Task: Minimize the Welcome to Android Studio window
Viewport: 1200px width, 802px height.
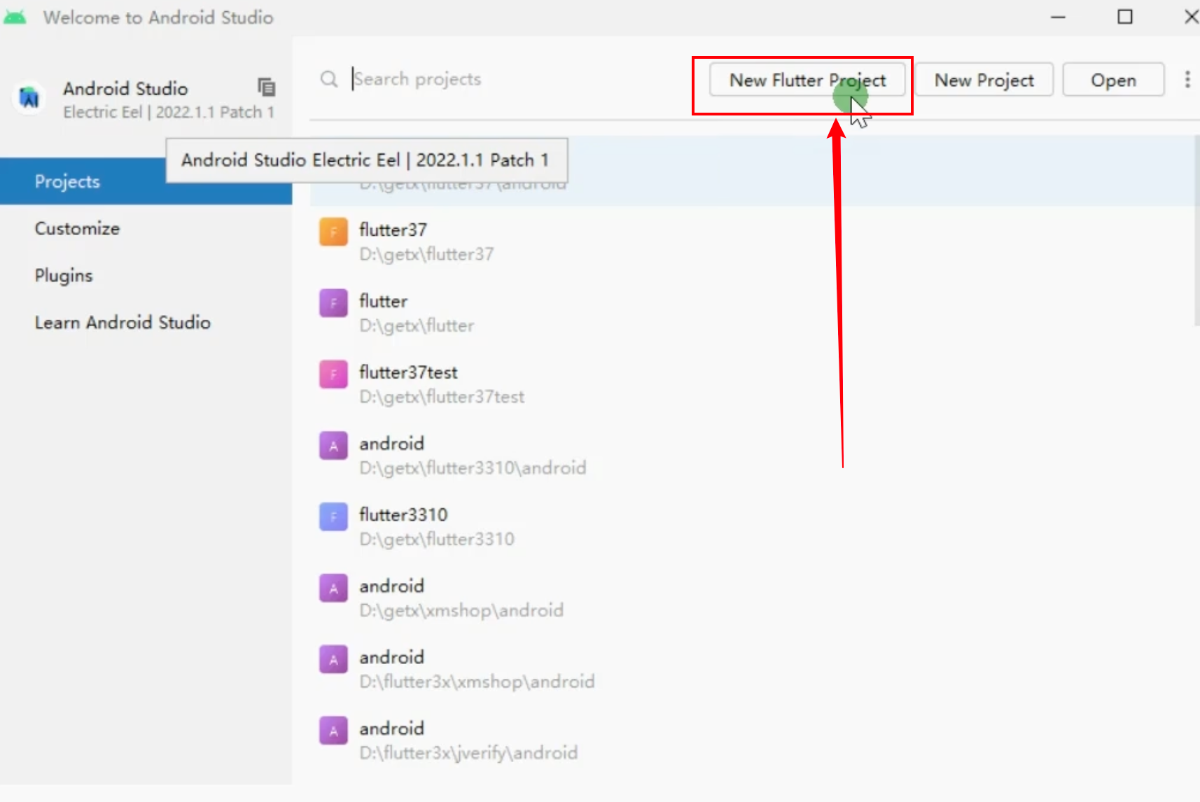Action: coord(1058,17)
